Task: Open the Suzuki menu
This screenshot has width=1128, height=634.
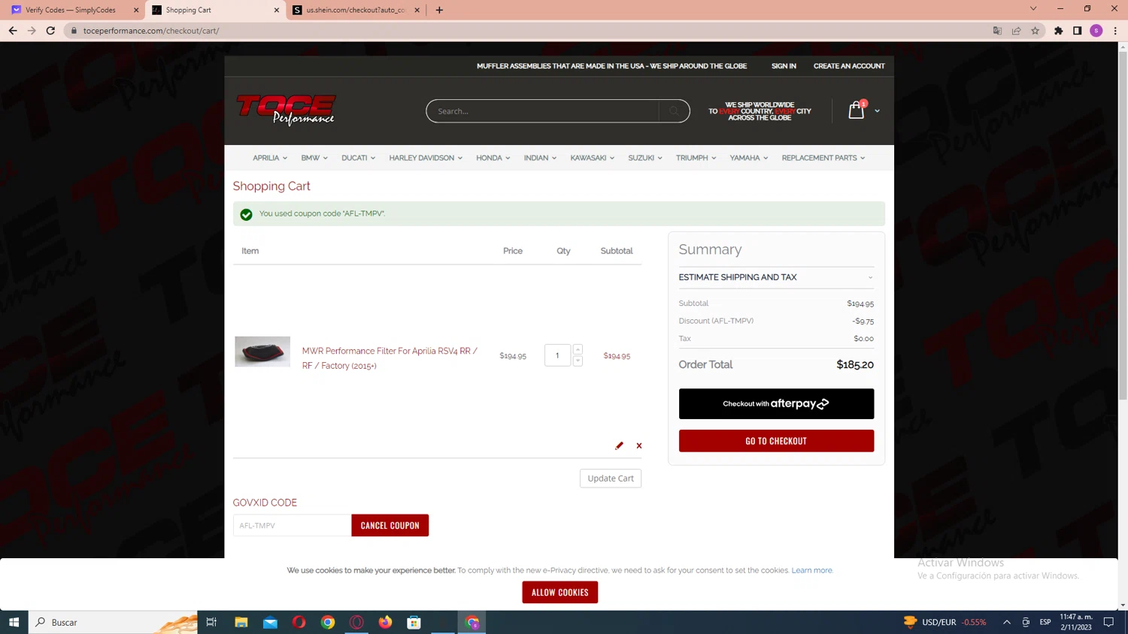Action: point(645,158)
